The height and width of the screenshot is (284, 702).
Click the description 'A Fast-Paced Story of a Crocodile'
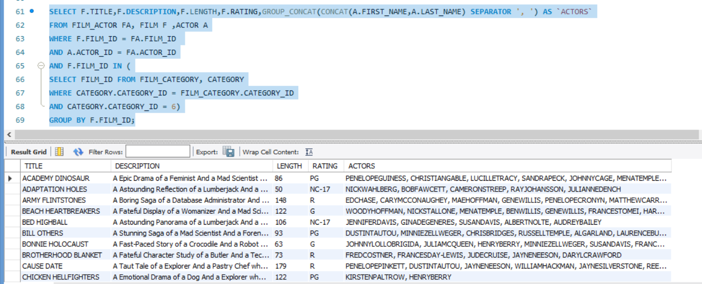point(192,244)
